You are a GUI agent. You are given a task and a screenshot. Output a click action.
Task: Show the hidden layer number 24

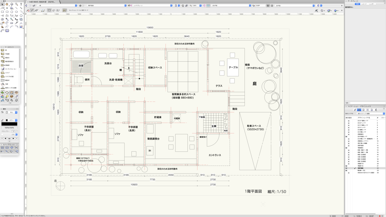click(x=348, y=173)
